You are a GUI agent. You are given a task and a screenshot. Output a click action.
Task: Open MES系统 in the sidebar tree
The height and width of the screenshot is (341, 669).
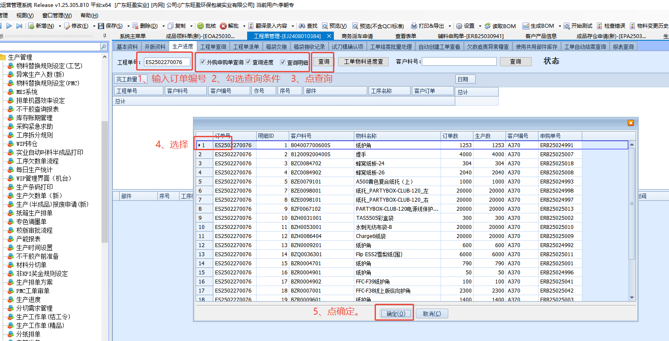pyautogui.click(x=27, y=92)
